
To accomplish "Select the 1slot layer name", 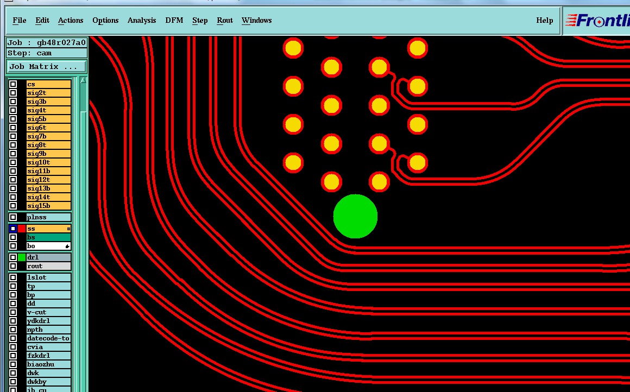I will click(x=49, y=277).
